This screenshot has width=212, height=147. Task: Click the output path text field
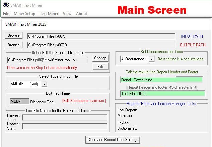(101, 45)
